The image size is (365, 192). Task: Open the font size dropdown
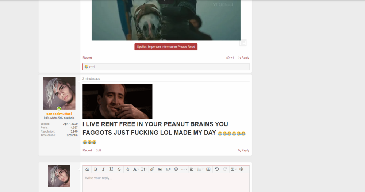click(143, 169)
